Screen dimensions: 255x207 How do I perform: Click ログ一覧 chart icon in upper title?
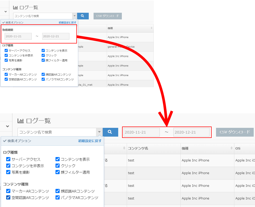pos(15,8)
